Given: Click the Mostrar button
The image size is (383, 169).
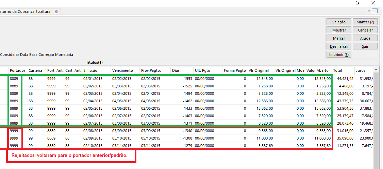Looking at the screenshot, I should tap(339, 30).
